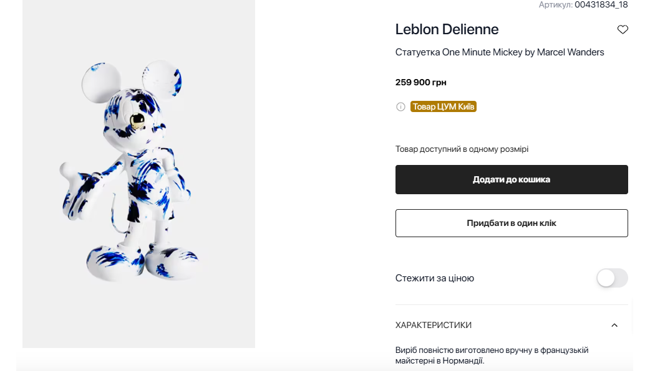Viewport: 650px width, 371px height.
Task: Click the Товар доступний в одному розмірі text
Action: (x=462, y=149)
